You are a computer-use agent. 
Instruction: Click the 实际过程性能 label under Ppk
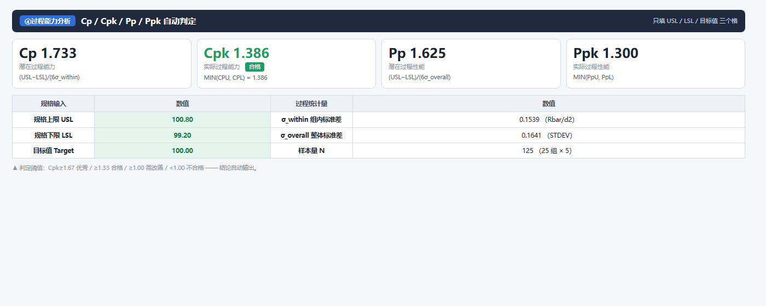[591, 67]
